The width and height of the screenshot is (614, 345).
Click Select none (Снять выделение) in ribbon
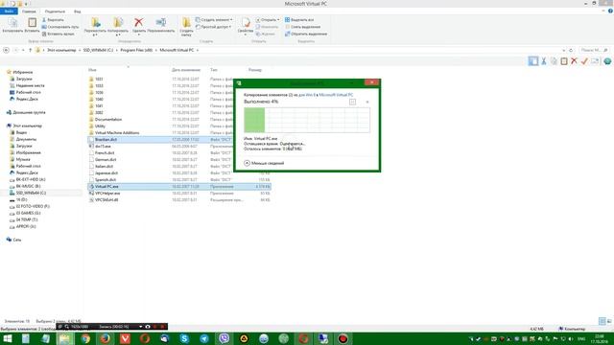[x=302, y=27]
